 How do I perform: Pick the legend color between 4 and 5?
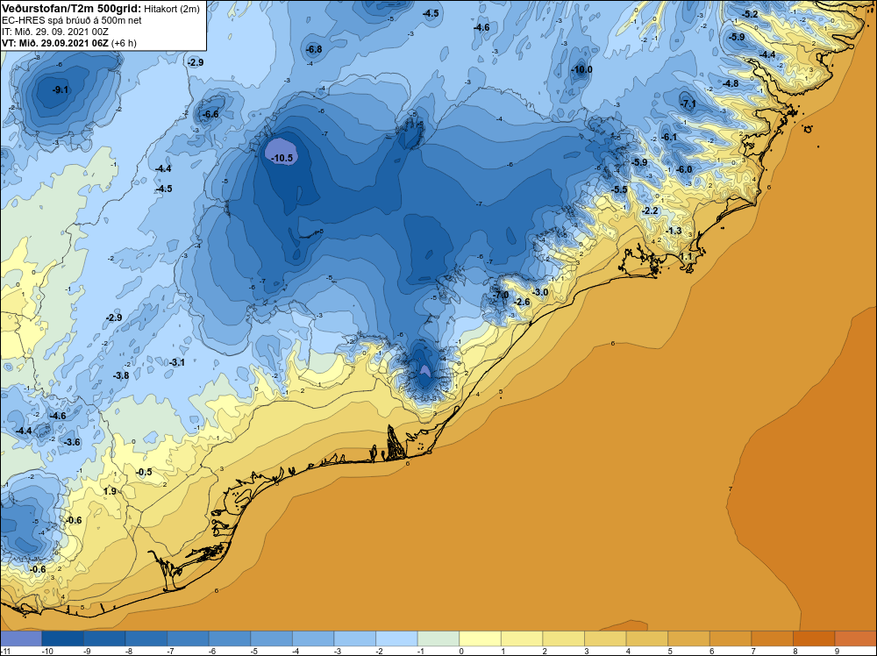click(x=647, y=638)
